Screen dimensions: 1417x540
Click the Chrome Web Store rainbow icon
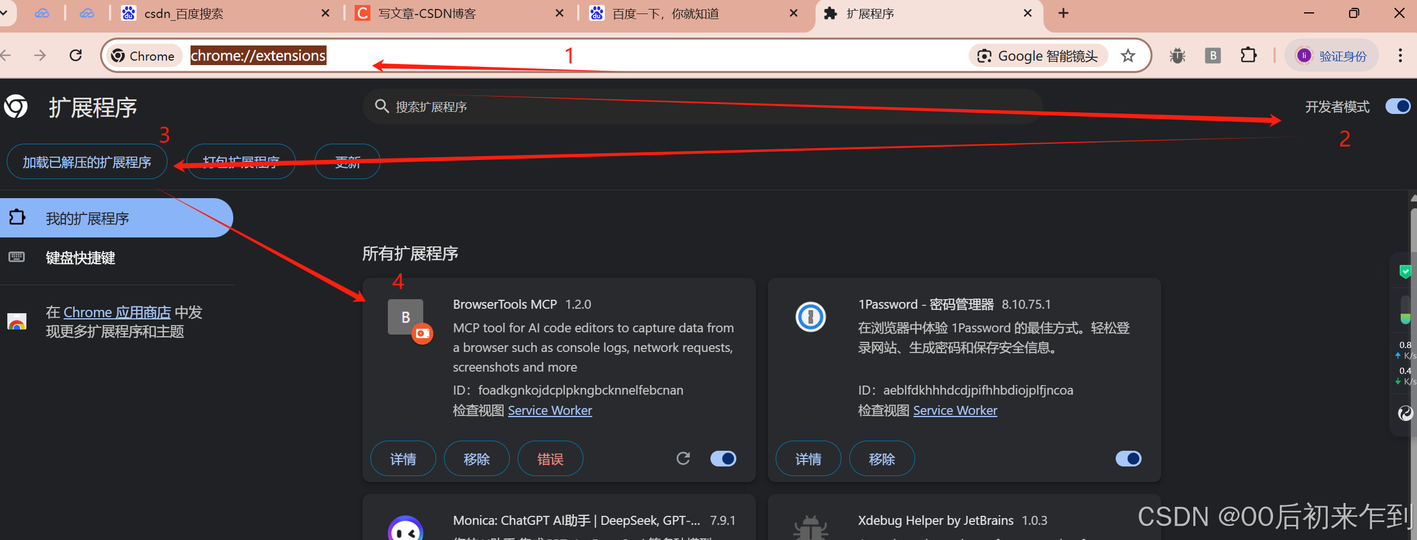[x=17, y=322]
